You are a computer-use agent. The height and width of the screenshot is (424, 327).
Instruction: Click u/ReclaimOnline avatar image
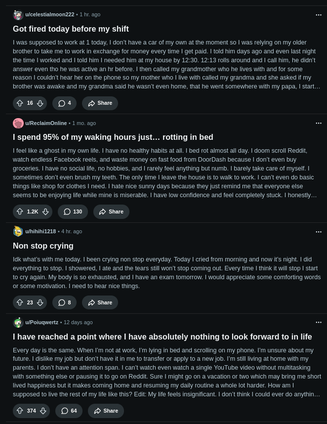coord(18,123)
